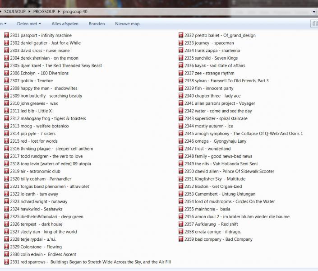Select 2307 goblin - Tenebre
The width and height of the screenshot is (318, 271).
(x=28, y=81)
